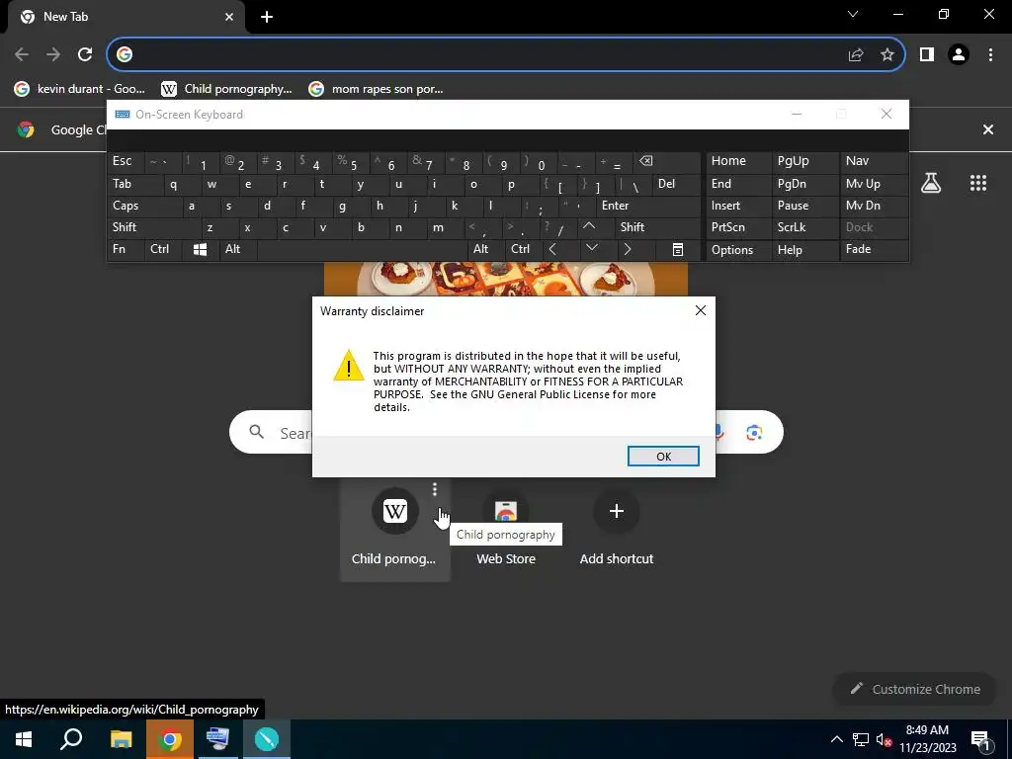Open the notification center icon
This screenshot has height=759, width=1012.
pyautogui.click(x=980, y=739)
